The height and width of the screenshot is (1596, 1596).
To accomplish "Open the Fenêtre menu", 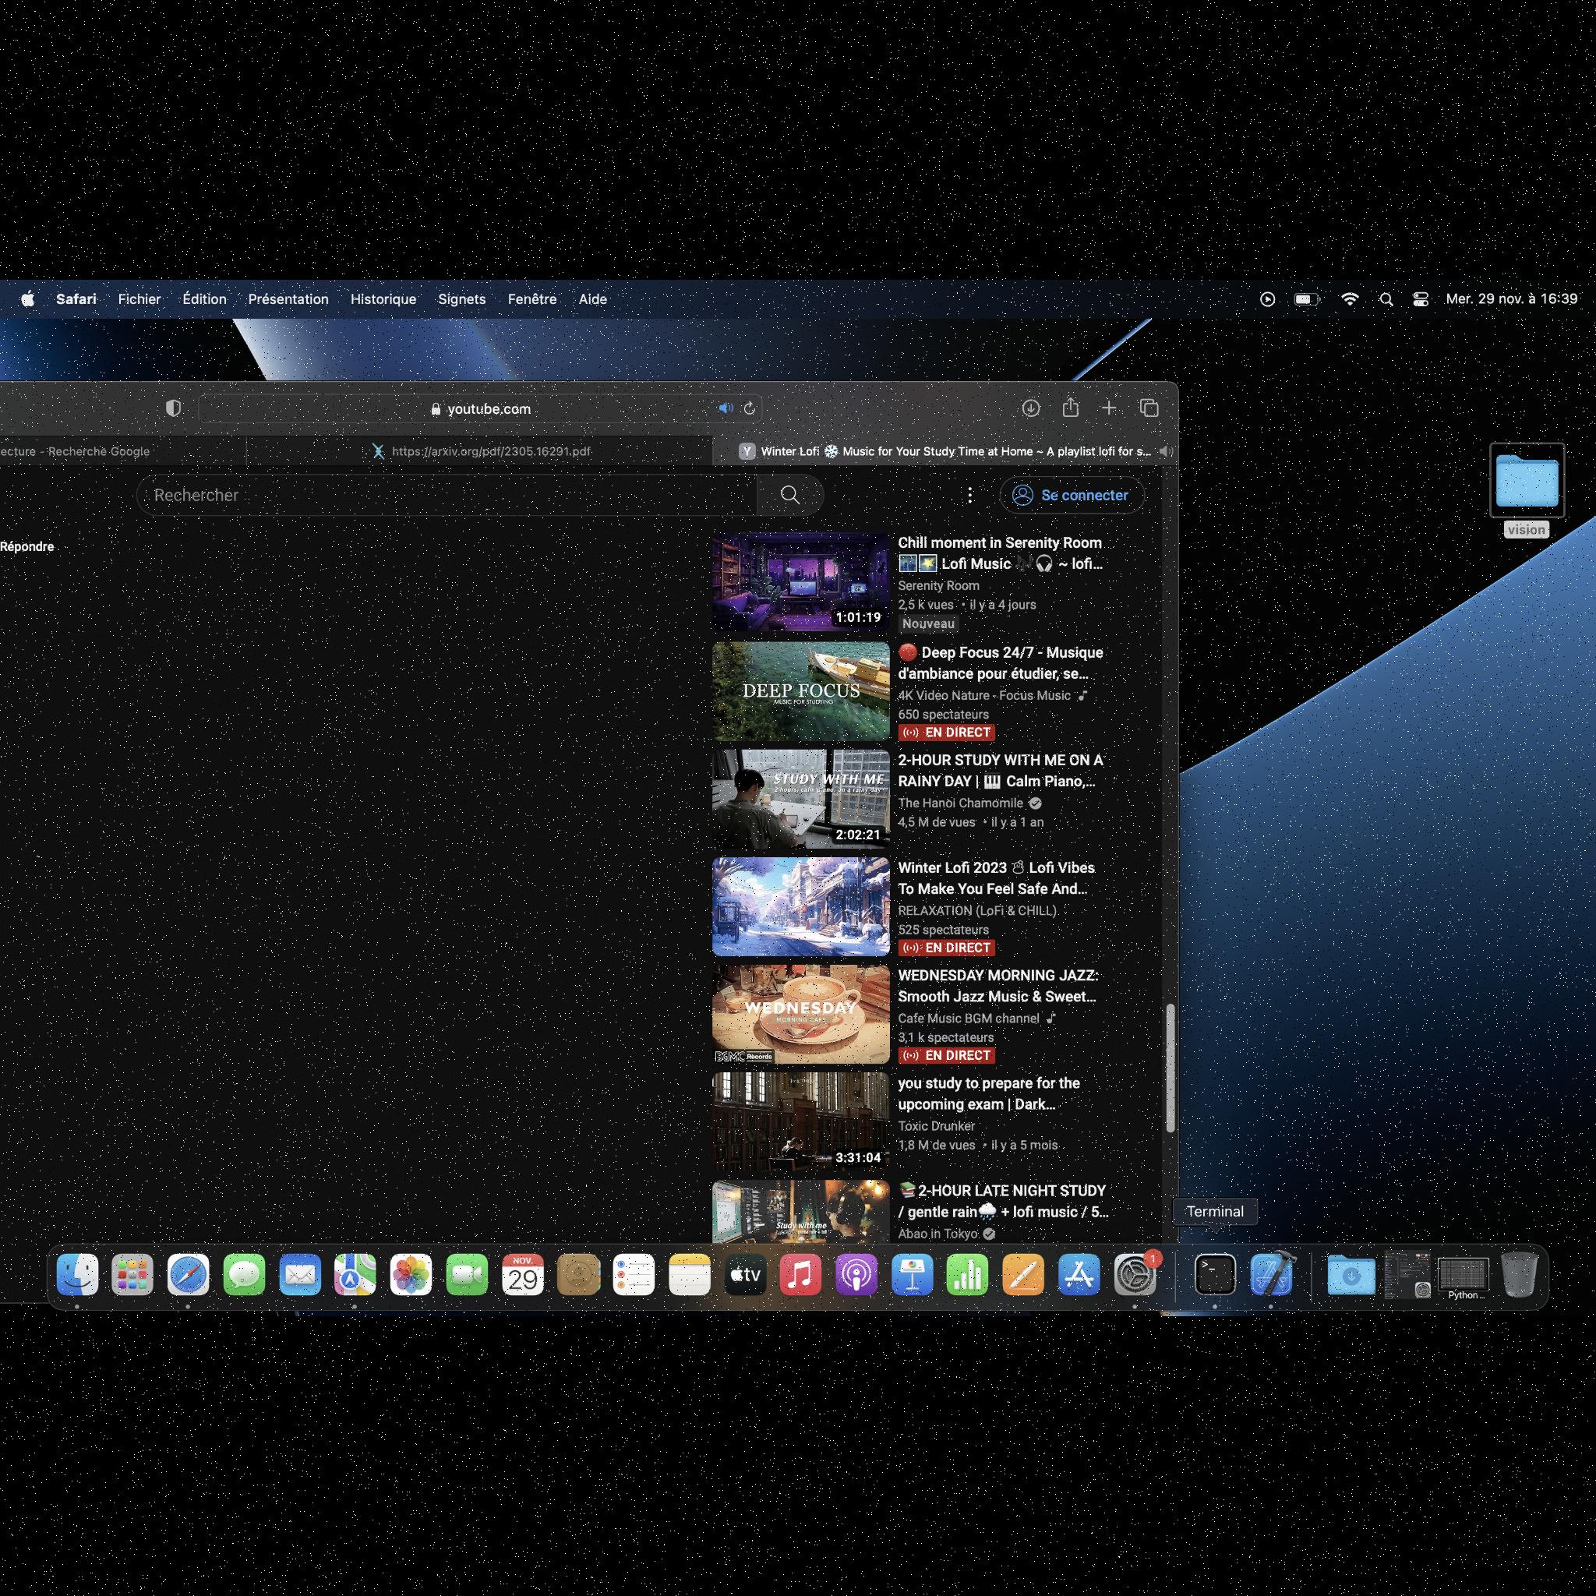I will tap(531, 299).
